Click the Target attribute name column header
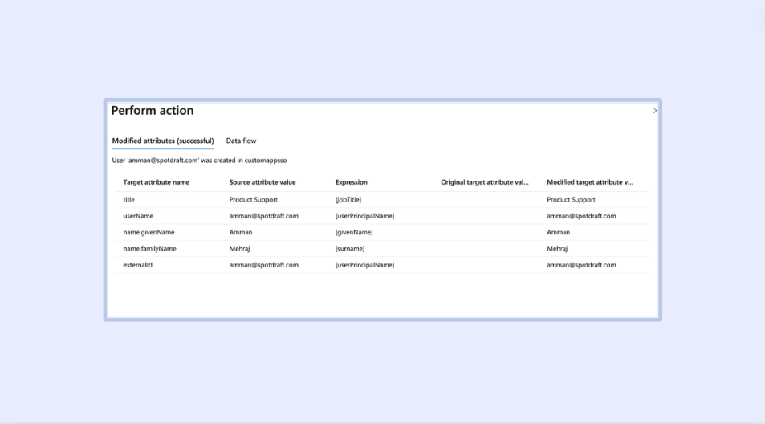The image size is (765, 424). [157, 182]
